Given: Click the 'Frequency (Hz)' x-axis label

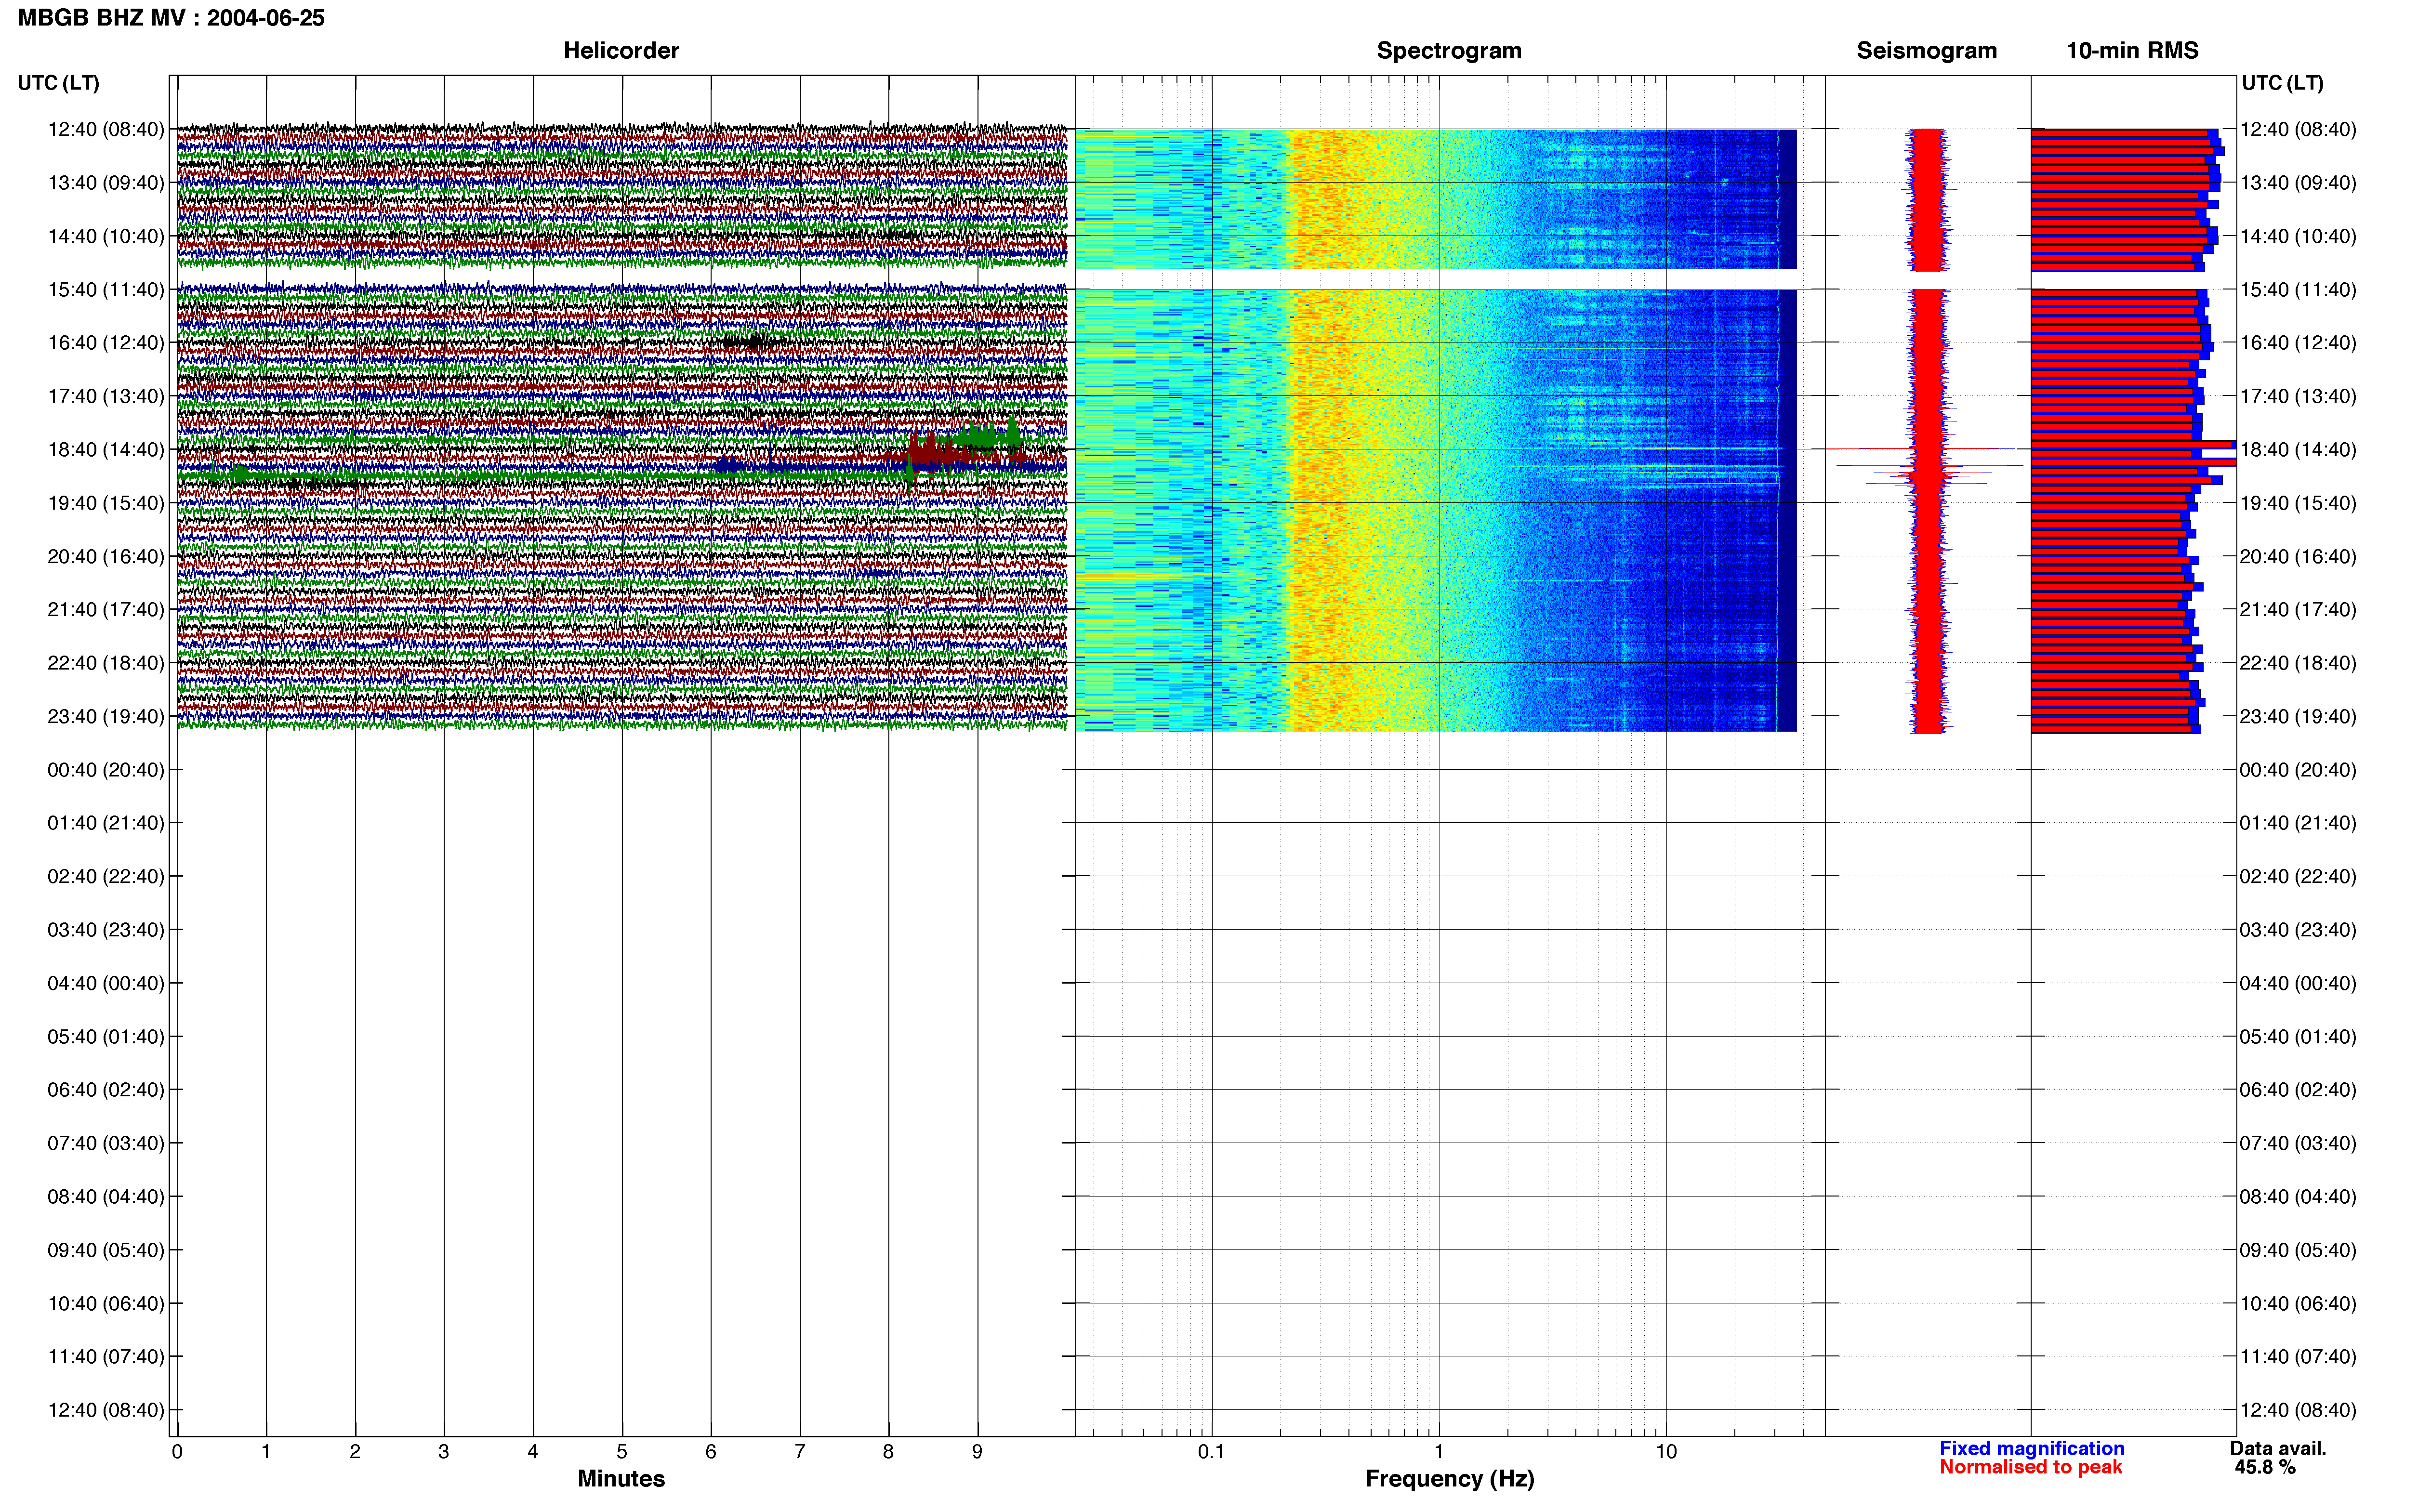Looking at the screenshot, I should click(x=1449, y=1479).
